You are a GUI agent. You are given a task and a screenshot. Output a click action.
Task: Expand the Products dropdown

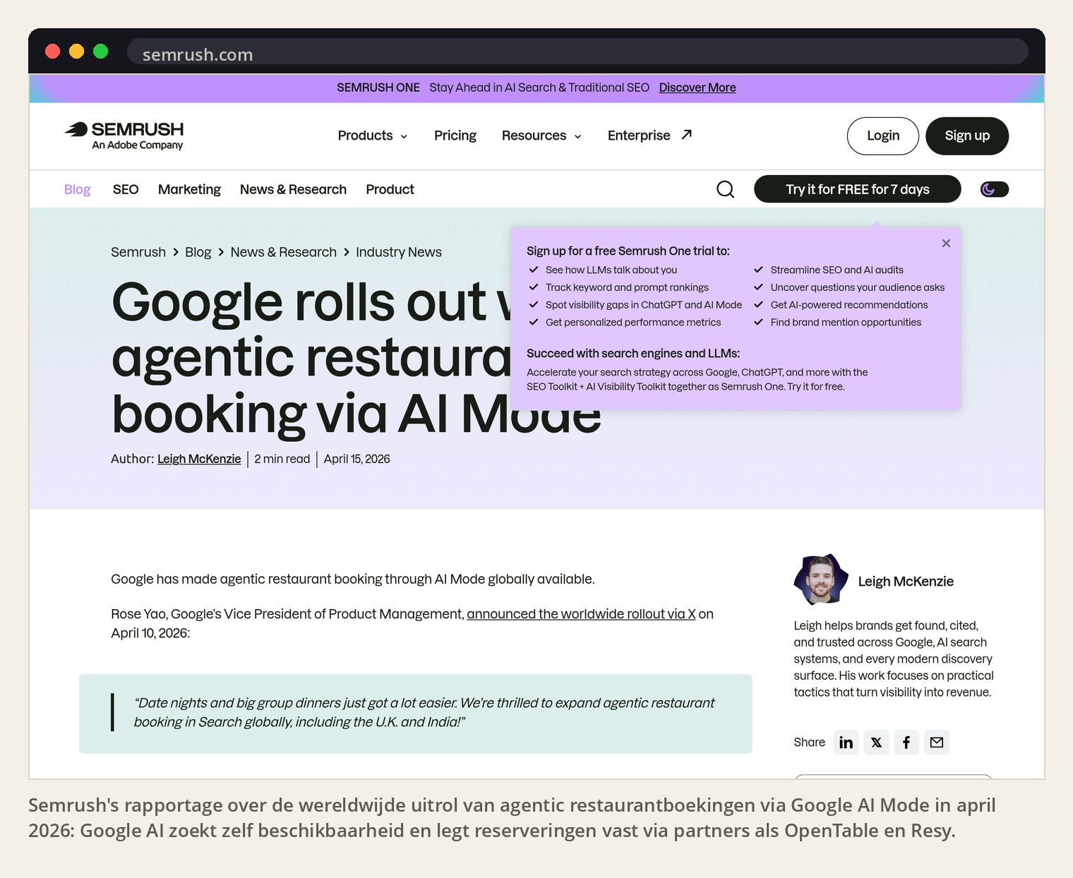click(372, 136)
